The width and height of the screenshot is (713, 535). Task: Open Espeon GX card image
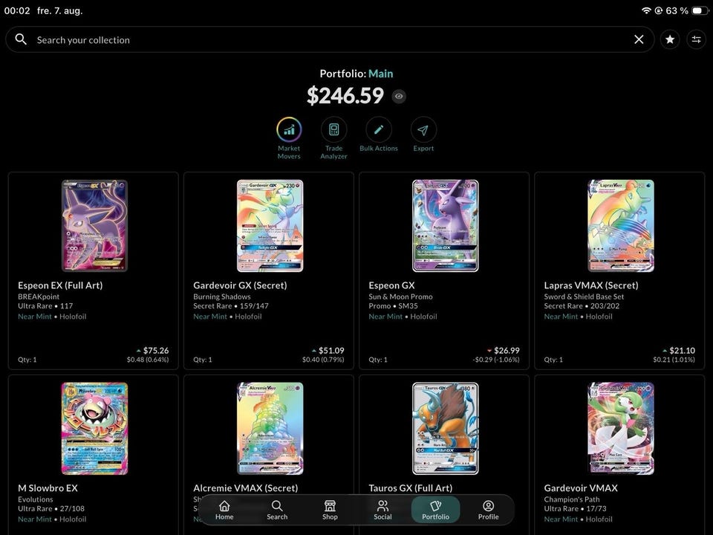445,226
